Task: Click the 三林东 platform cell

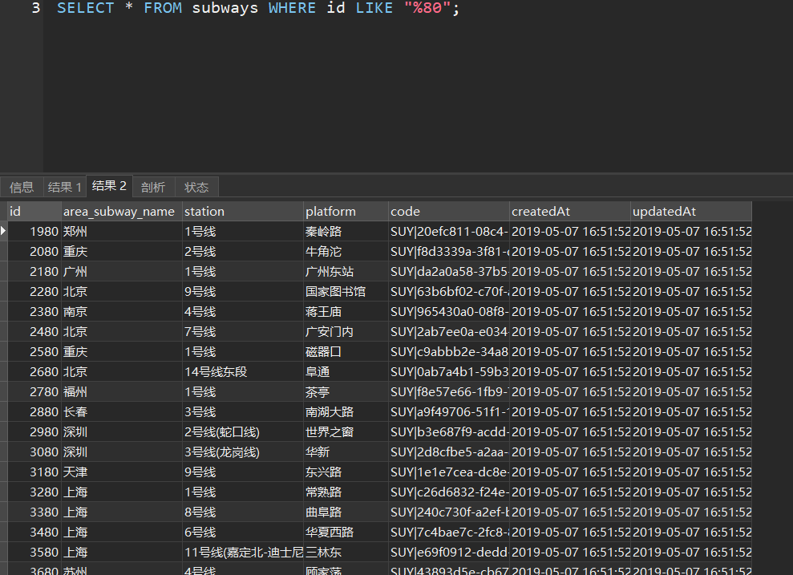Action: click(346, 553)
